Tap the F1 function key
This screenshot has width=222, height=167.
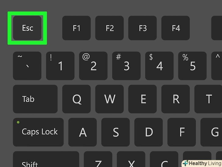click(77, 28)
